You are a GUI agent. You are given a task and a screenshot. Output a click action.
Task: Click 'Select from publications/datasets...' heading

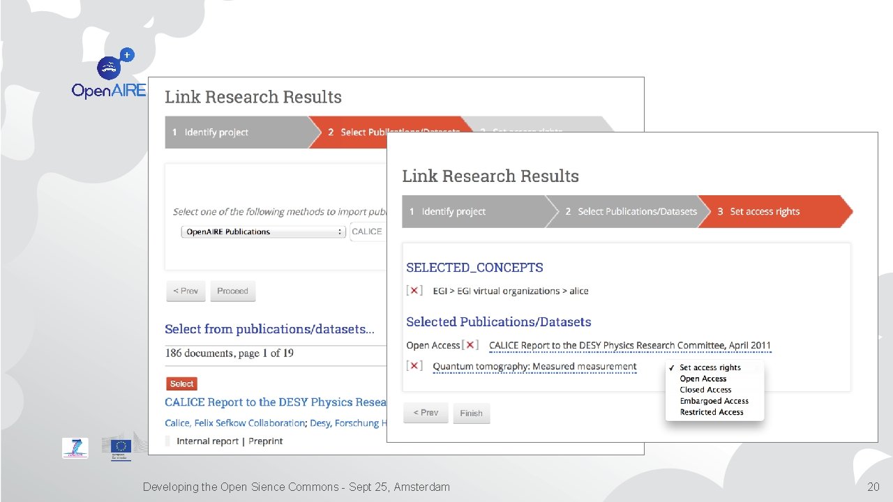pyautogui.click(x=269, y=329)
